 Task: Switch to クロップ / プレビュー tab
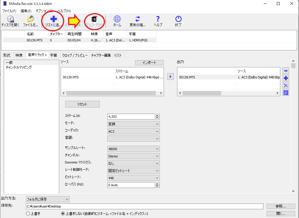(x=75, y=55)
